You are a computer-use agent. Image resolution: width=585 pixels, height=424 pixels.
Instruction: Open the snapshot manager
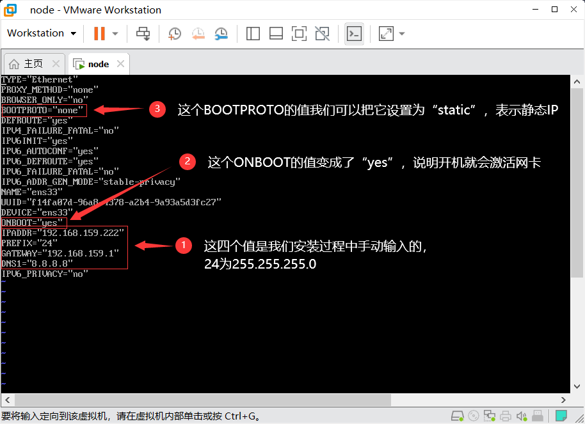coord(221,33)
